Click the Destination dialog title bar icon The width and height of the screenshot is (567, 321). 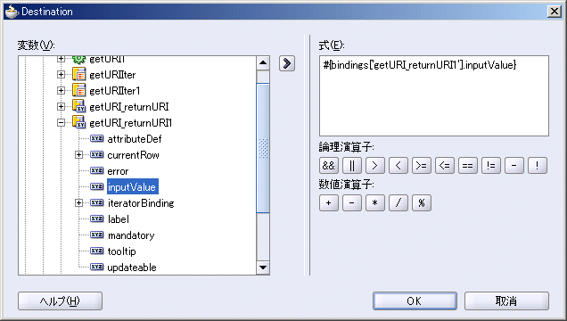point(12,12)
